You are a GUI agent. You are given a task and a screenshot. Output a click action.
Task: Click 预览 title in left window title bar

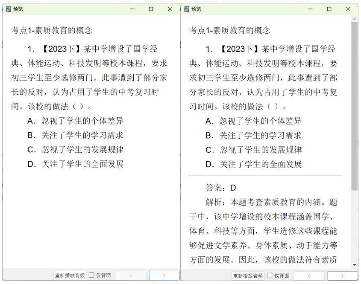click(x=18, y=9)
